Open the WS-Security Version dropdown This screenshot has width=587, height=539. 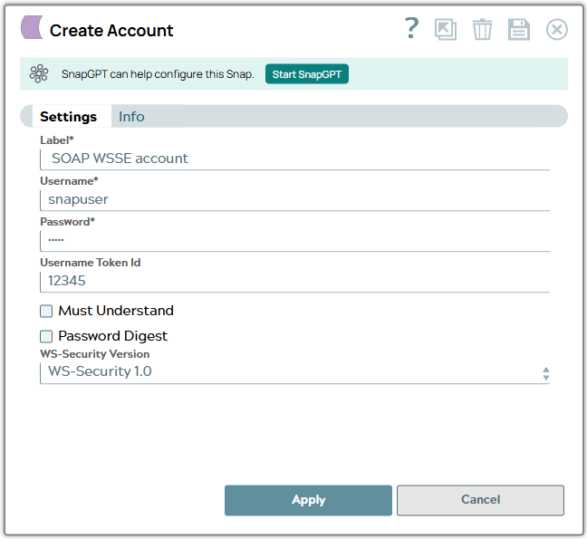pos(294,373)
